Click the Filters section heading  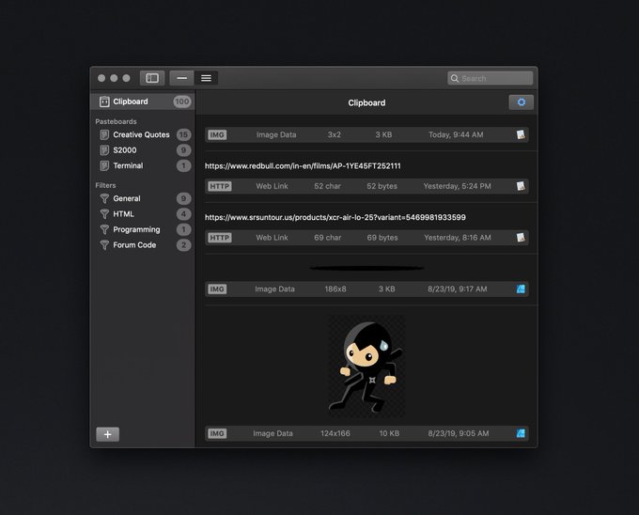pos(105,185)
